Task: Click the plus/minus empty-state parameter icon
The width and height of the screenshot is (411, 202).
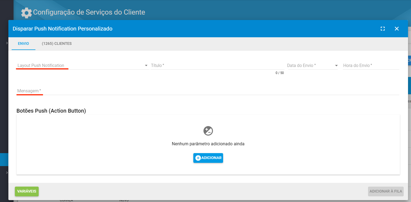Action: point(208,131)
